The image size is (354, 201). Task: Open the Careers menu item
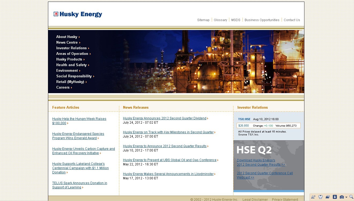point(63,88)
